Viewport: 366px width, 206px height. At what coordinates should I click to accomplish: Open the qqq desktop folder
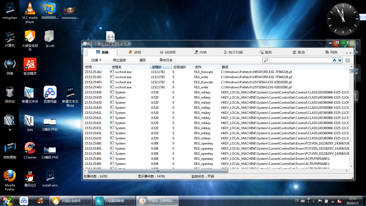click(30, 123)
